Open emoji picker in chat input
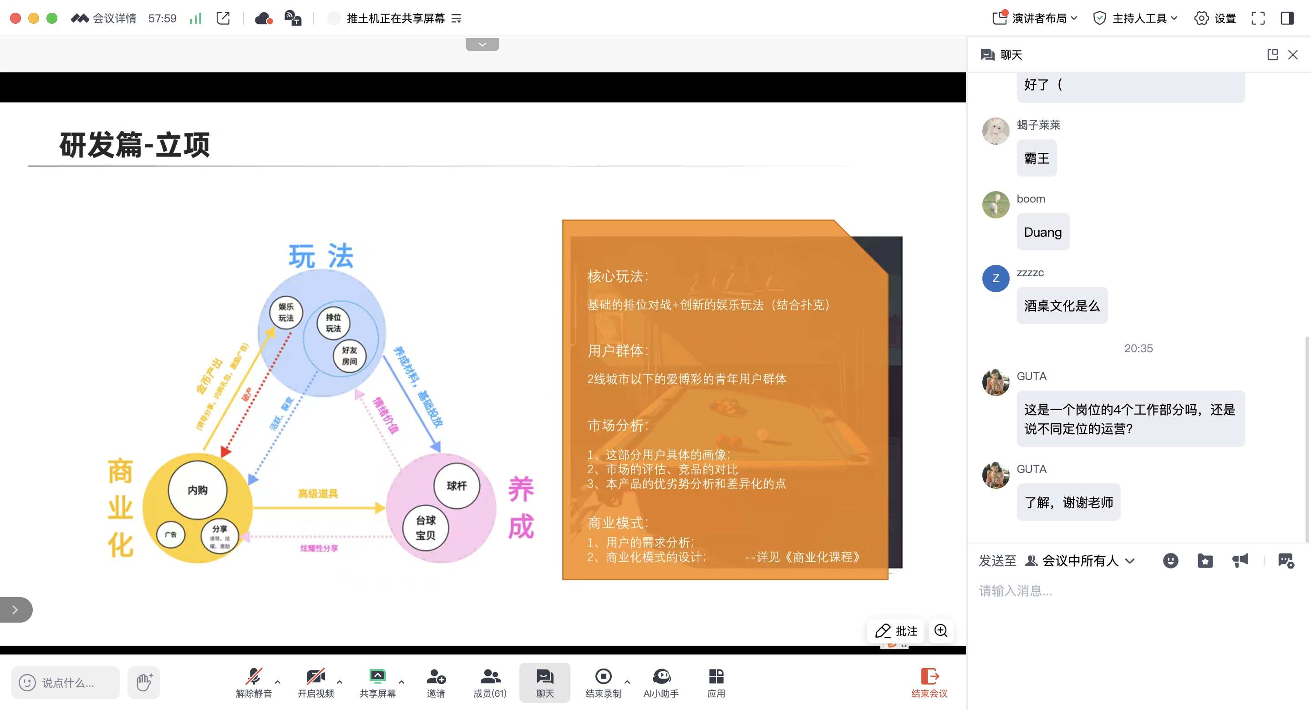The width and height of the screenshot is (1311, 710). [x=1170, y=560]
